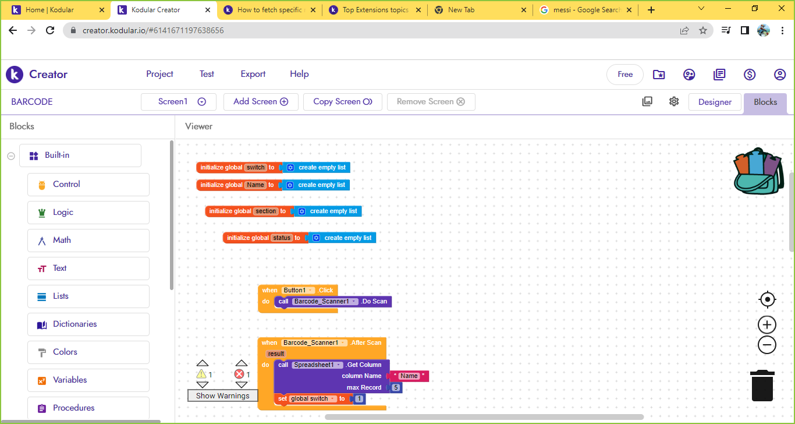Click the Add Screen button
The width and height of the screenshot is (795, 424).
[x=261, y=102]
